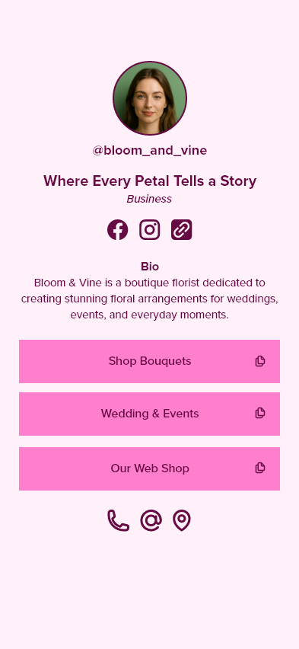
Task: Tap the email at-sign icon
Action: (x=151, y=520)
